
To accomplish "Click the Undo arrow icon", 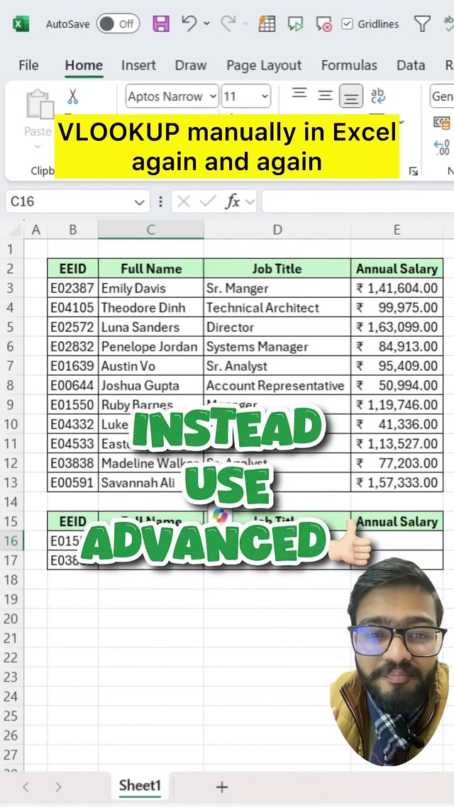I will [189, 23].
